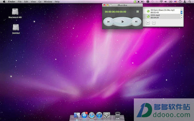Remove a song with the minus button
The width and height of the screenshot is (194, 121).
tap(154, 23)
